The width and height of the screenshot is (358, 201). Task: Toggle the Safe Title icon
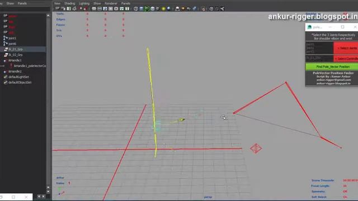pos(127,9)
